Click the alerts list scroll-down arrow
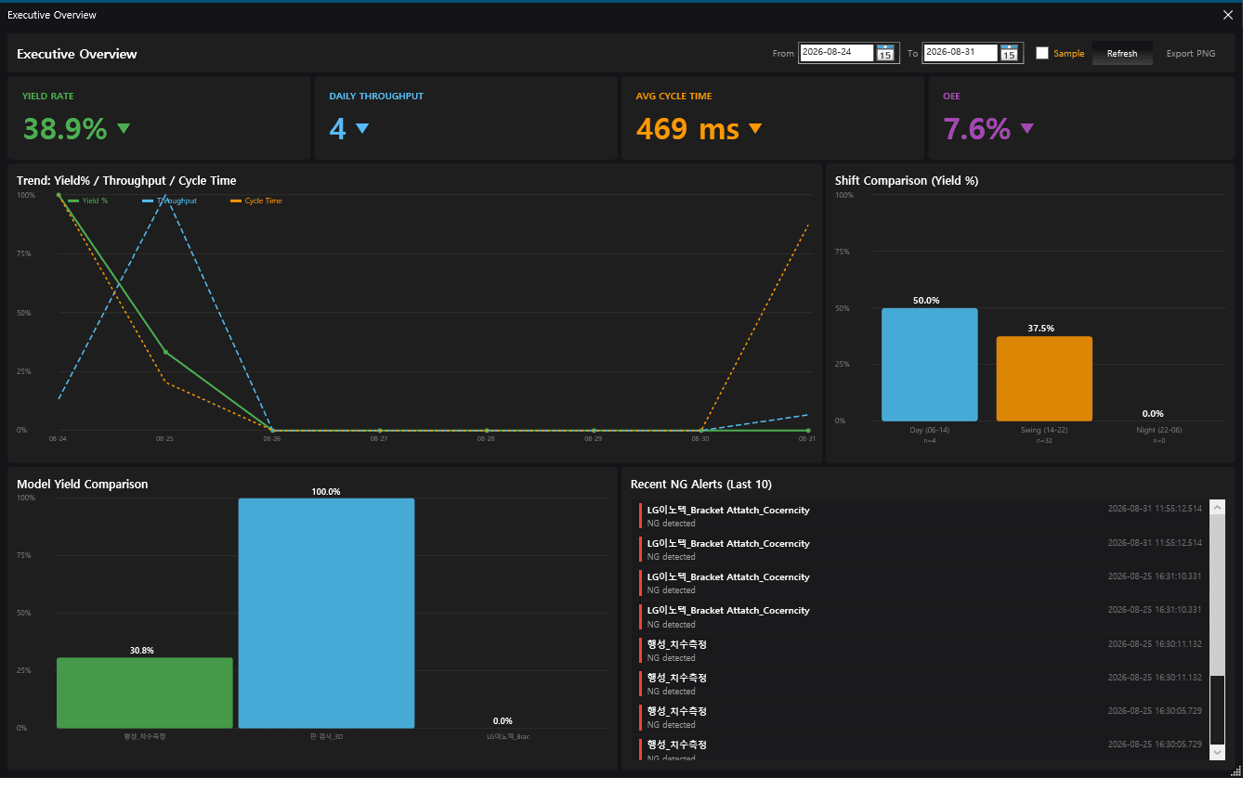Image resolution: width=1255 pixels, height=790 pixels. click(1217, 751)
